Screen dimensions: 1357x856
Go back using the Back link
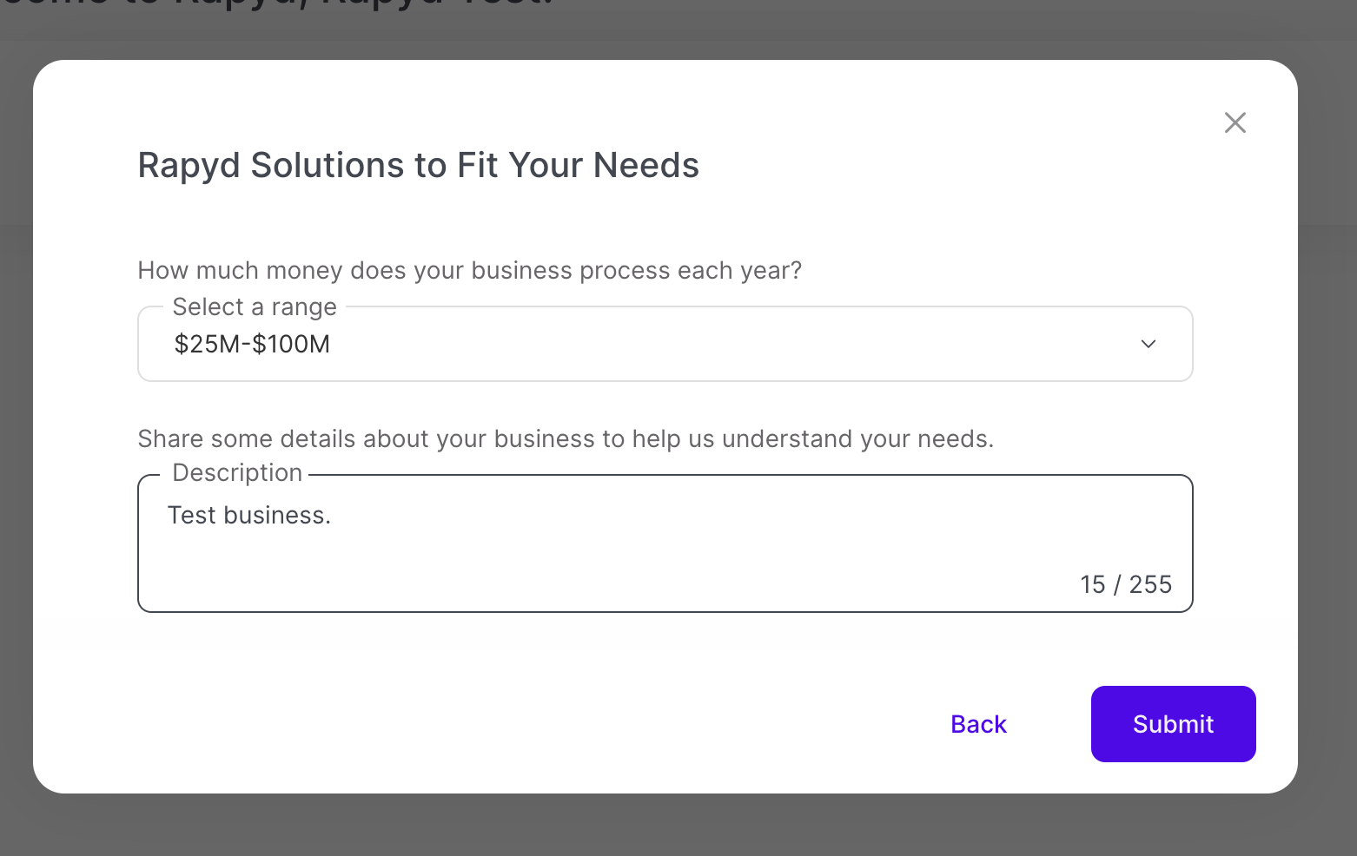click(978, 724)
